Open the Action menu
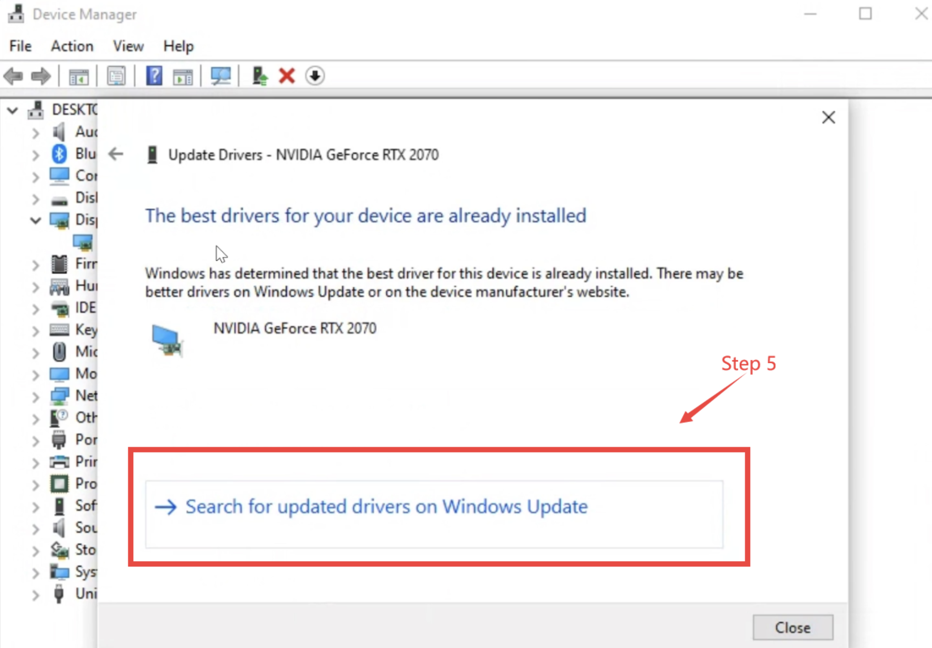 tap(72, 46)
